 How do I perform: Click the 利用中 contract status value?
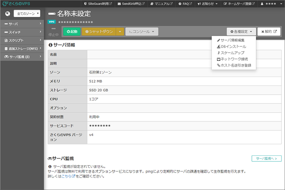pyautogui.click(x=94, y=117)
